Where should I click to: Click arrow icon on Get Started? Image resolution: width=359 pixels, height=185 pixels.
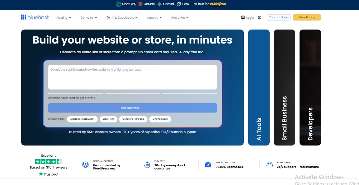(142, 108)
